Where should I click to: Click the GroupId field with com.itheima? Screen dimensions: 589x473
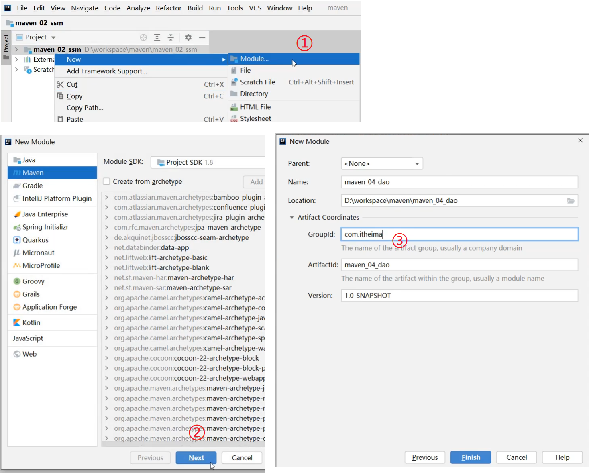tap(459, 234)
